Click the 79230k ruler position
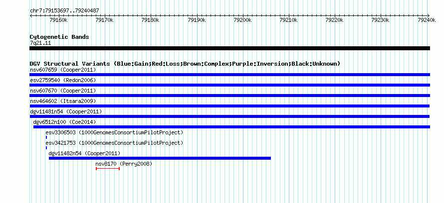444x203 pixels. click(x=381, y=20)
